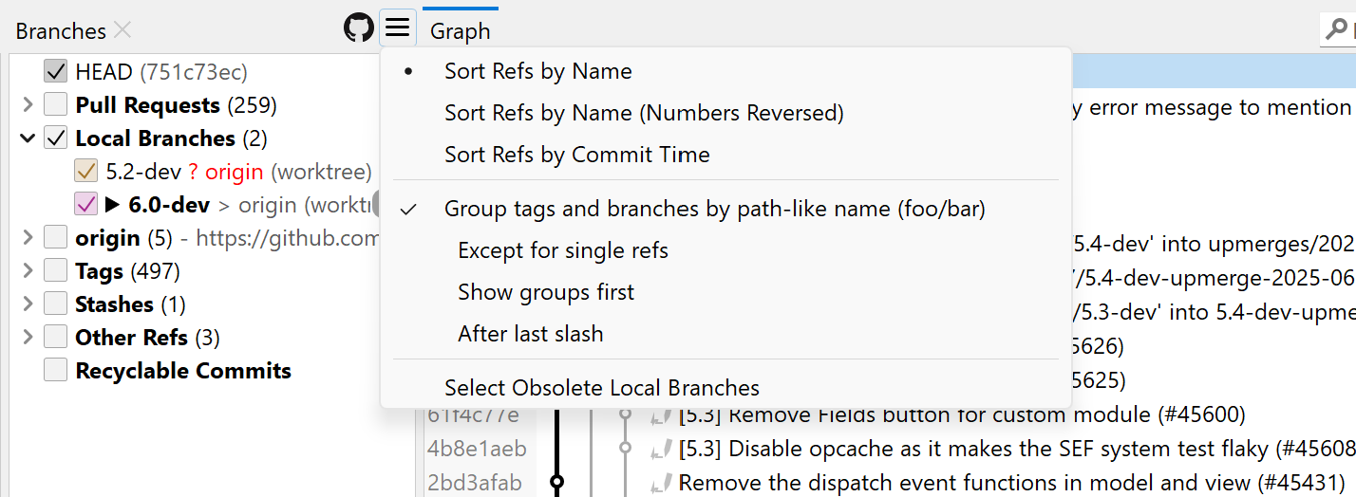Click graph node of commit 2bd3afab
The image size is (1356, 497).
click(557, 482)
